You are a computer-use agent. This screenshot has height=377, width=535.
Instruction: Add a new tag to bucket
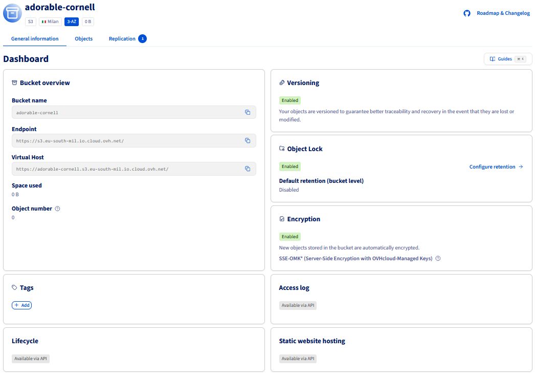pyautogui.click(x=21, y=305)
